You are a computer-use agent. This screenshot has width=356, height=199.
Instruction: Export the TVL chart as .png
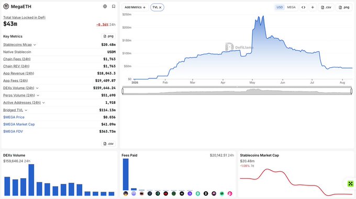(x=344, y=7)
